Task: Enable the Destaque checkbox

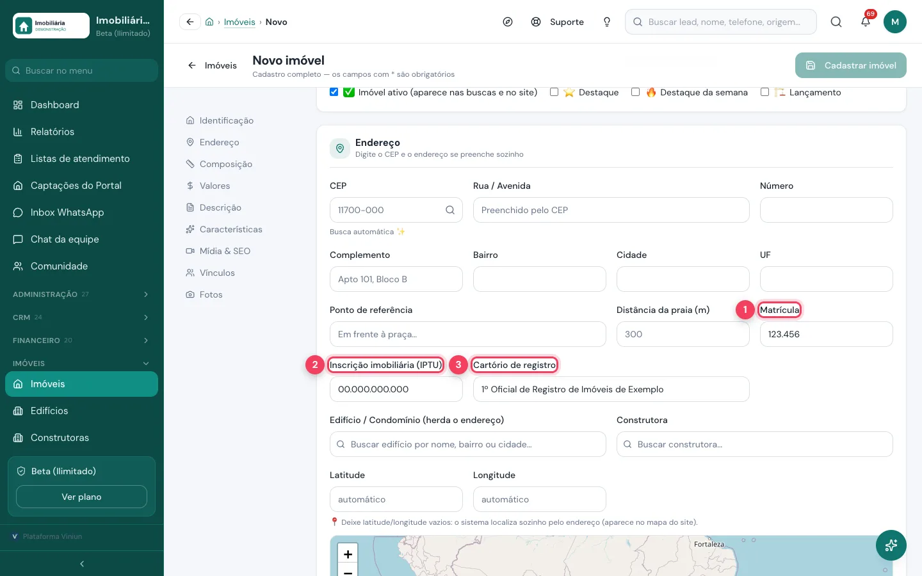Action: click(554, 92)
